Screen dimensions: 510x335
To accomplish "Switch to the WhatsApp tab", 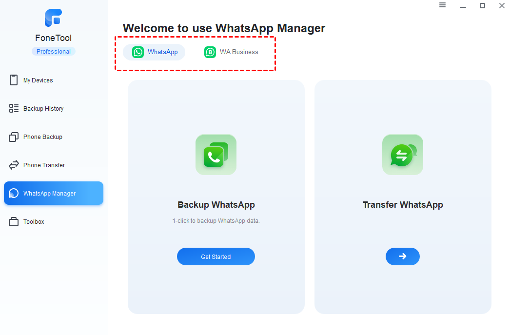I will (x=154, y=52).
